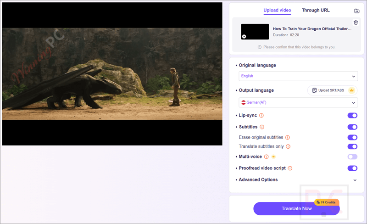Click the Multi-voice premium crown icon
The width and height of the screenshot is (367, 224).
(x=273, y=157)
